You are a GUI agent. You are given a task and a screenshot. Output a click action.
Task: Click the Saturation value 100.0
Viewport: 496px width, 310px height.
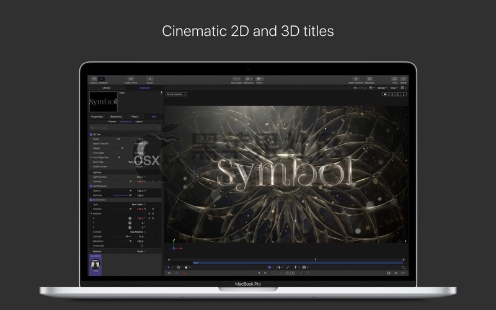pos(140,241)
